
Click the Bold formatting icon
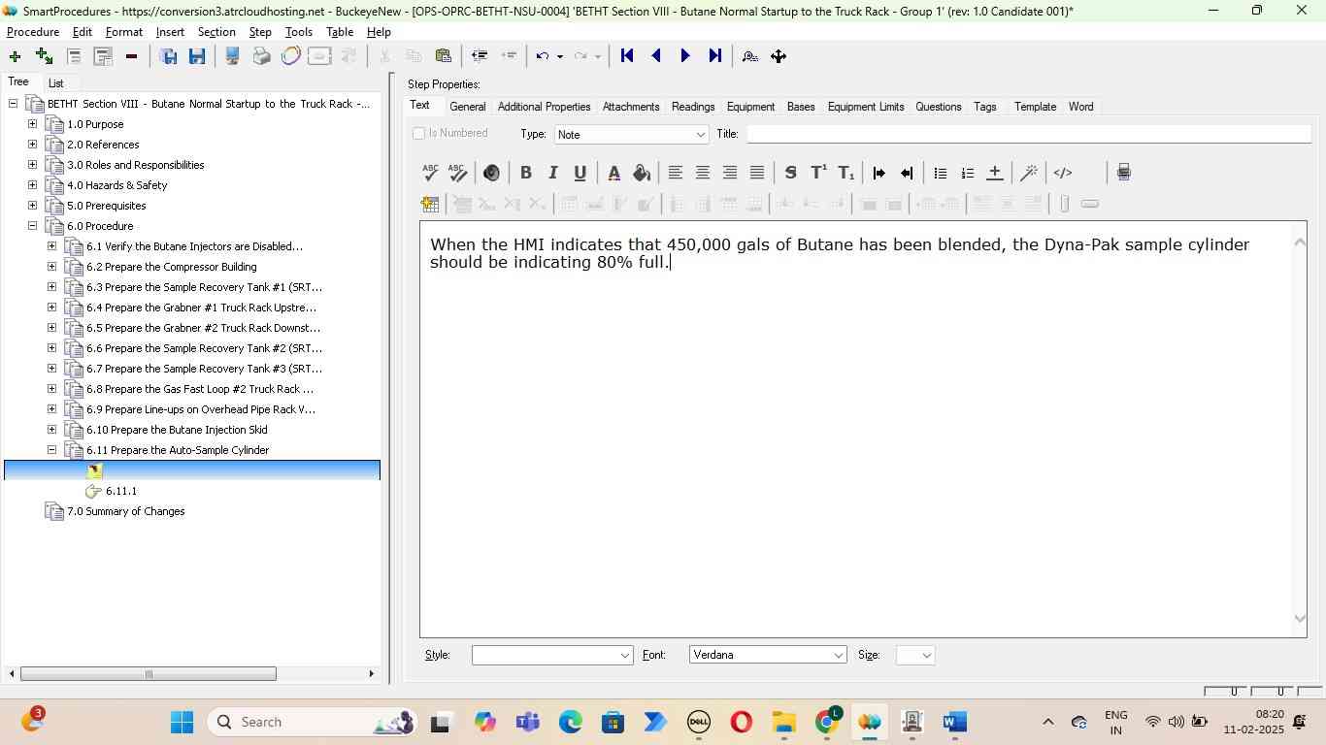(x=525, y=173)
